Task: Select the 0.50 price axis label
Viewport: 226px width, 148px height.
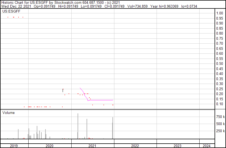Action: tap(219, 64)
